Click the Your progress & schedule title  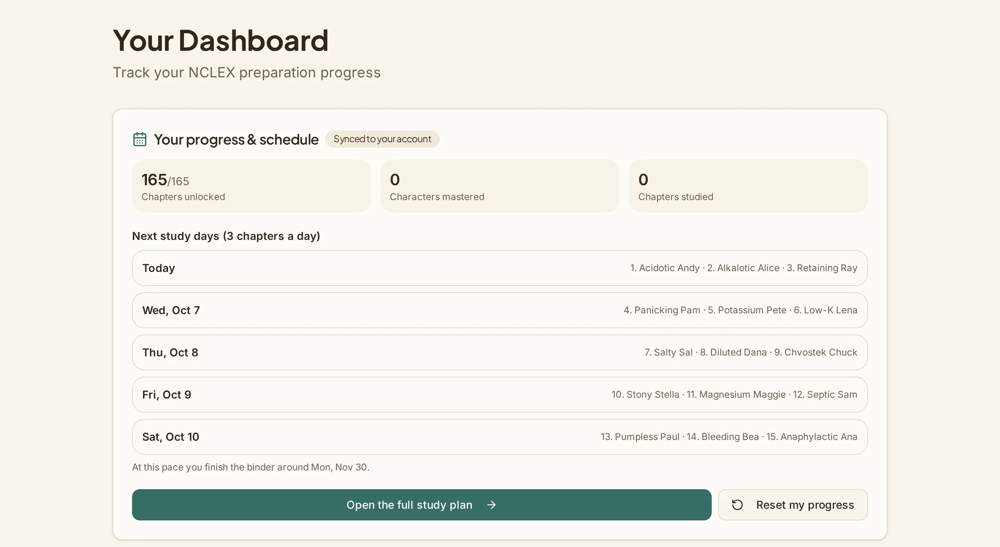tap(236, 139)
